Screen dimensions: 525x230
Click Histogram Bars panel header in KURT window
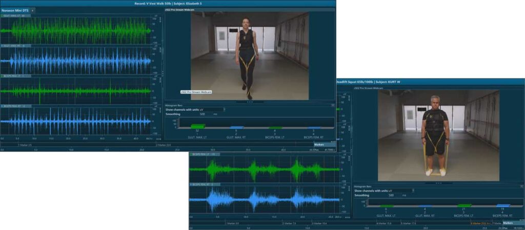click(439, 186)
